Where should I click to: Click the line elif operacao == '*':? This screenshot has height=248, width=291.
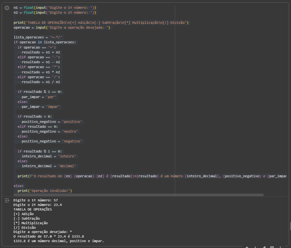(x=39, y=67)
